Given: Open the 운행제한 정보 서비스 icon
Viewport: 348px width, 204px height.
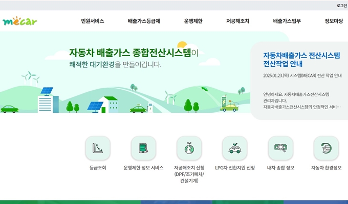Looking at the screenshot, I should 143,148.
